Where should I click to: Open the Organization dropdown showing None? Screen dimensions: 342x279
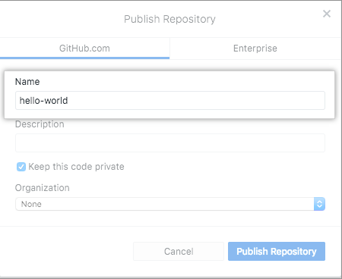pos(170,204)
